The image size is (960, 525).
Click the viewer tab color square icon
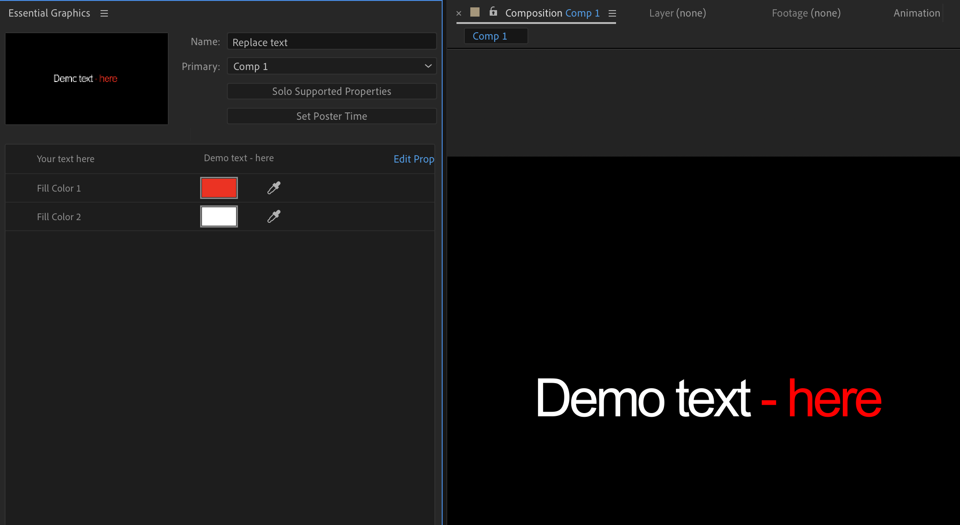[x=474, y=12]
